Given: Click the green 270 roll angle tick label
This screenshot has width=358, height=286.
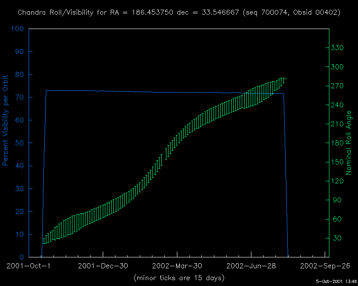Looking at the screenshot, I should click(x=338, y=86).
